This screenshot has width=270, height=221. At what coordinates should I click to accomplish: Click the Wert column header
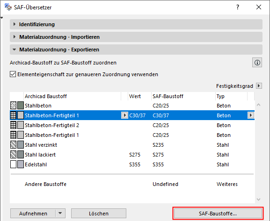(x=139, y=96)
